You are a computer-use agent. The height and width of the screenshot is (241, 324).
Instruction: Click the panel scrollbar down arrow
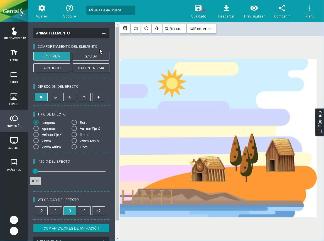coord(117,238)
